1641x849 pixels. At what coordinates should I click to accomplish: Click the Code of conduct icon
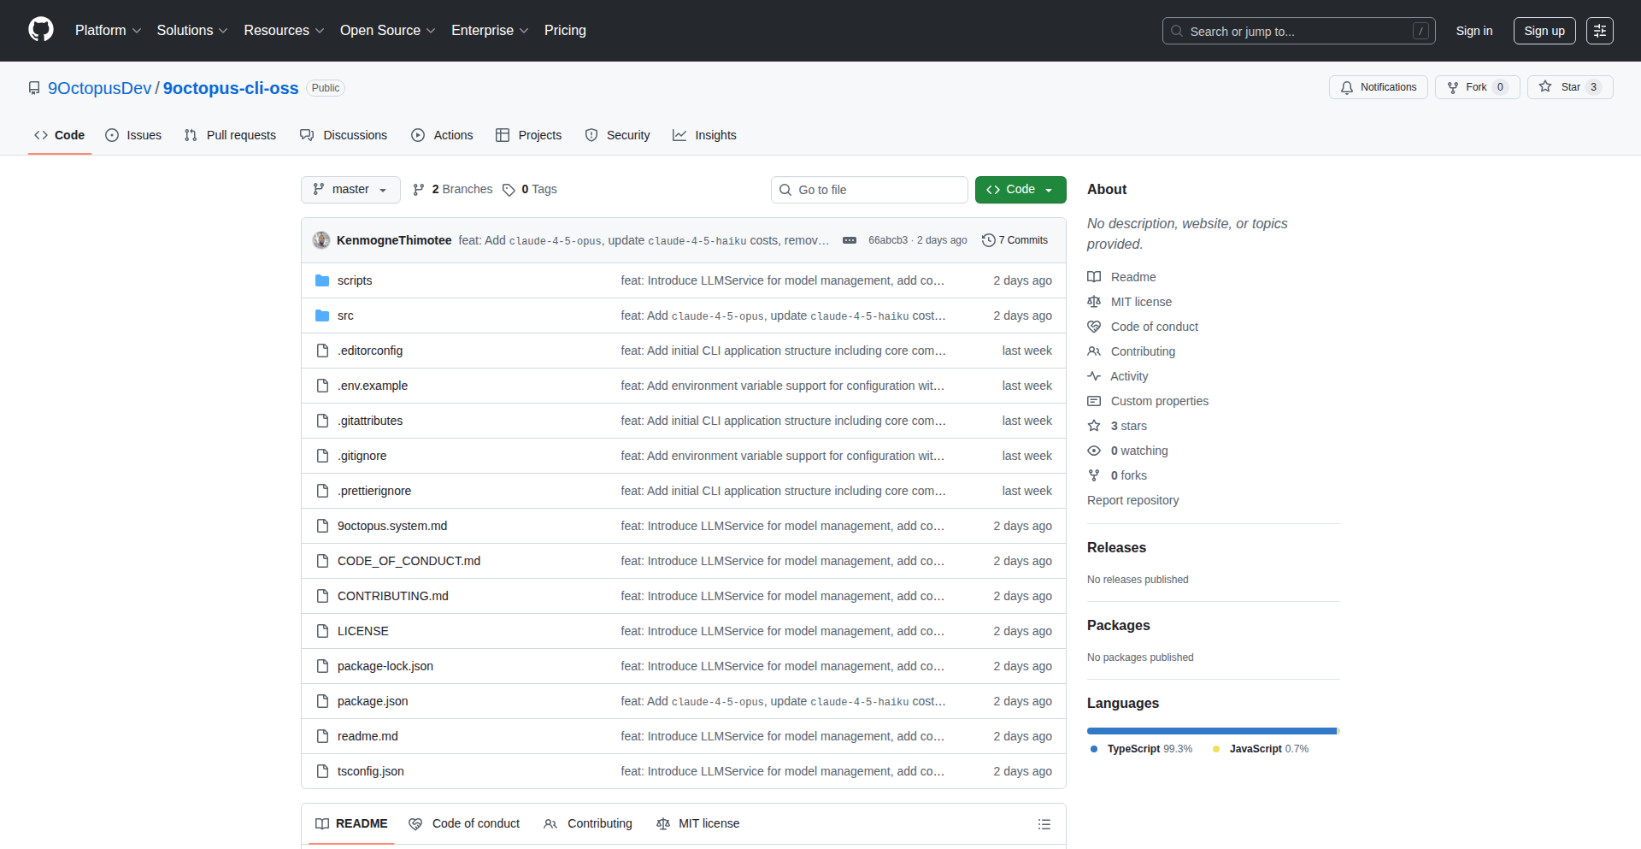(1094, 327)
